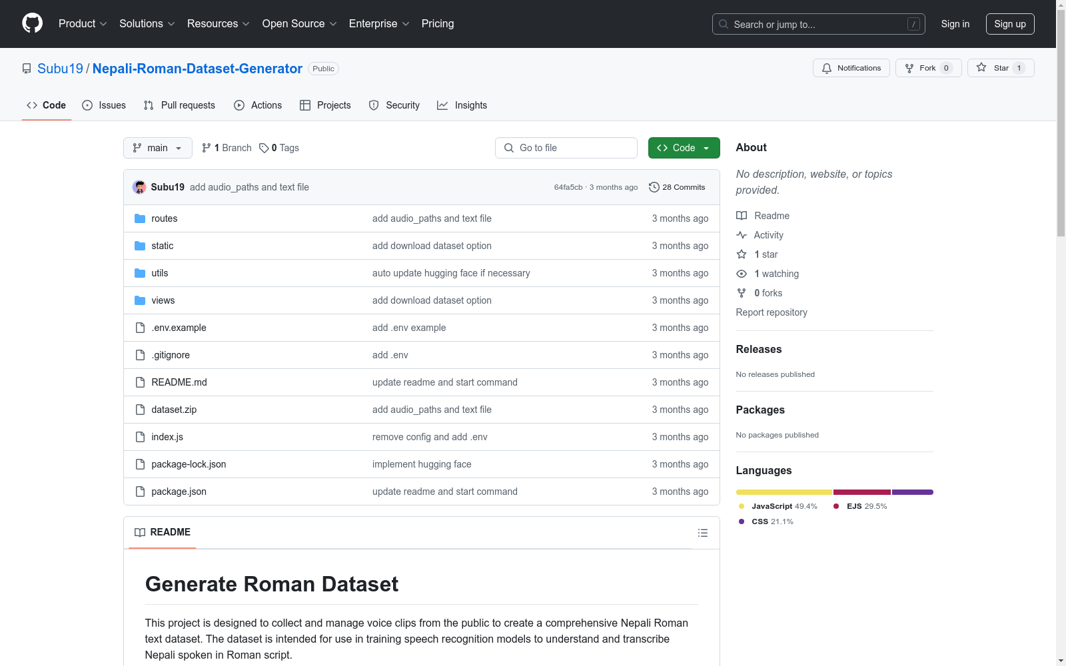
Task: Open the Issues tab
Action: pyautogui.click(x=104, y=105)
